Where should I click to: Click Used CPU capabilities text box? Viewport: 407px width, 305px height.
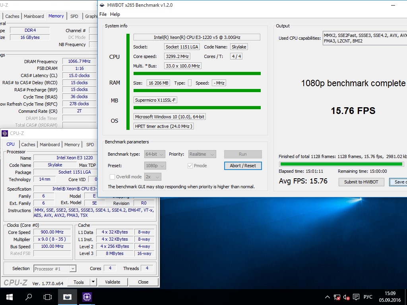tap(365, 38)
